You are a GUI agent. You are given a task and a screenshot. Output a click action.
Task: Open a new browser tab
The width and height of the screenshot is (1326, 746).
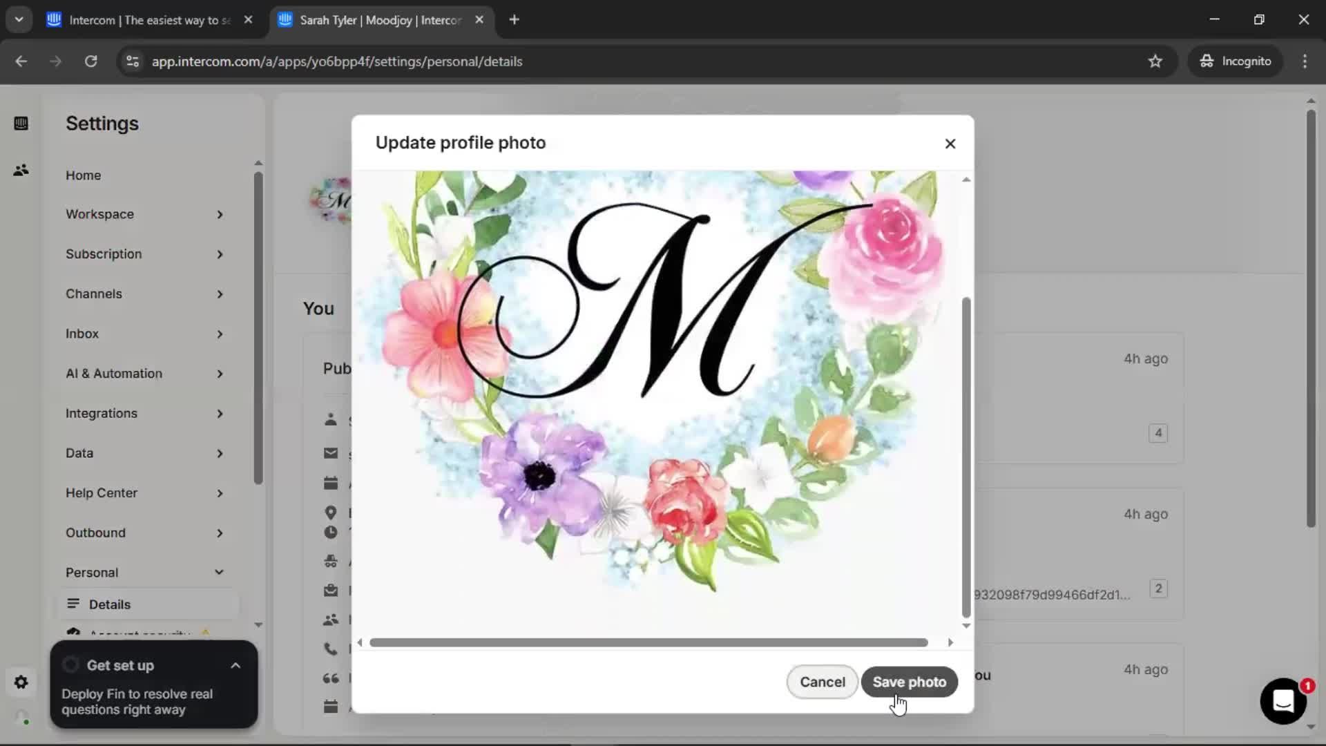click(x=514, y=20)
